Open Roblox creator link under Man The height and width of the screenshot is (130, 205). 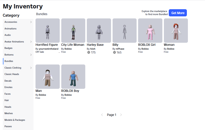click(42, 95)
